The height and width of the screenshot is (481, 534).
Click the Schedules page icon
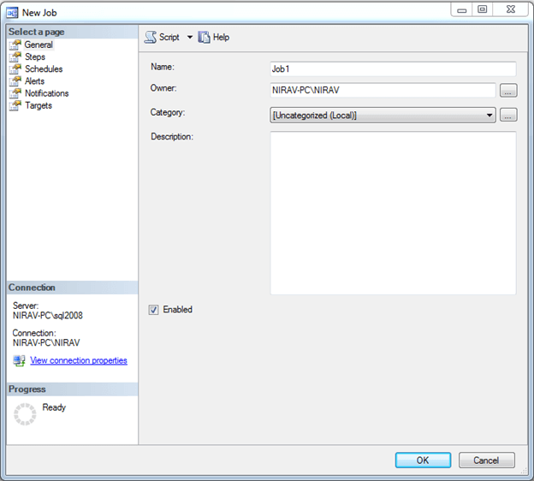(x=15, y=69)
